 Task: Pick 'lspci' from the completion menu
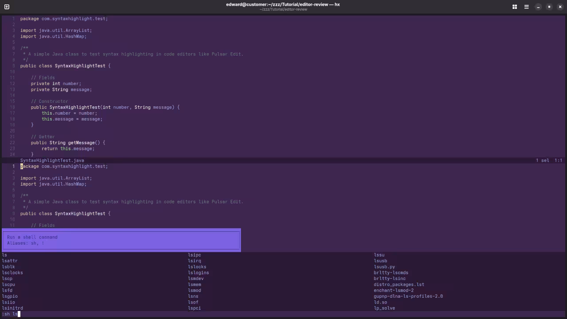coord(194,308)
